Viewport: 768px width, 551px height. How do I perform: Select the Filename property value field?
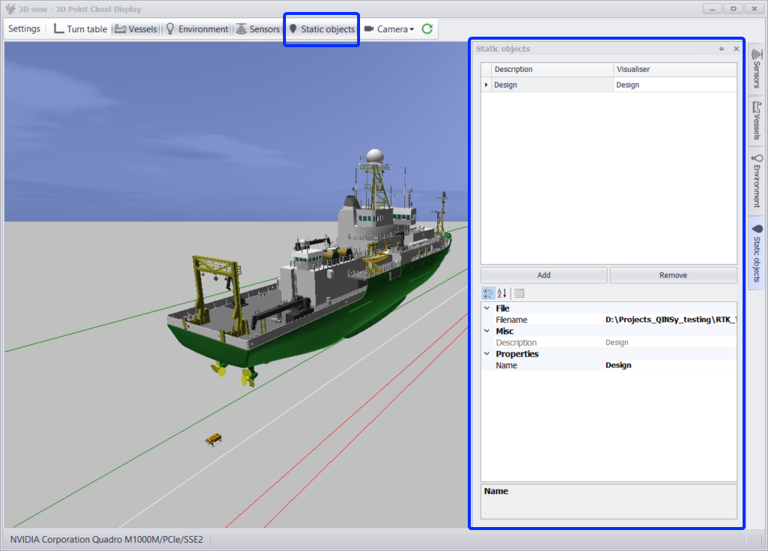click(x=670, y=320)
